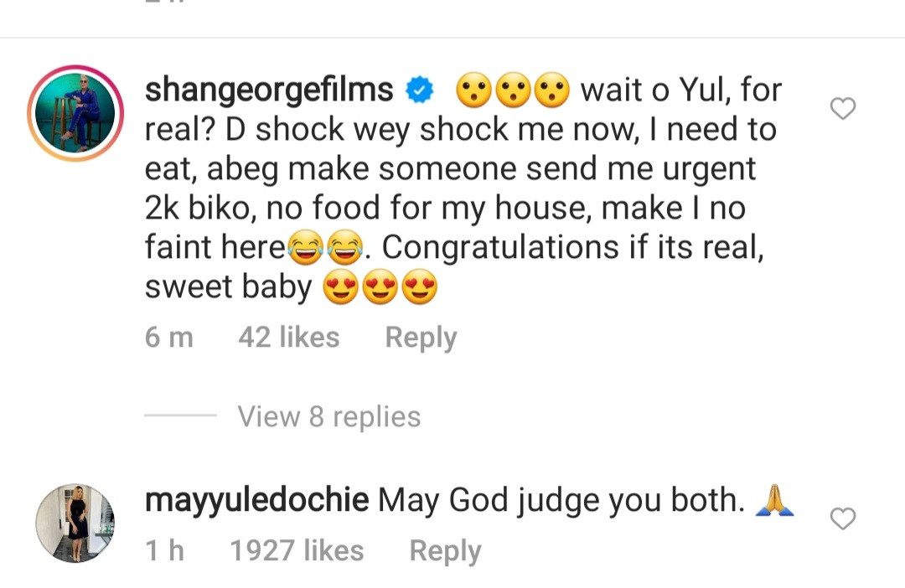This screenshot has width=905, height=588.
Task: Open shangeorgefilms' profile via username
Action: [270, 87]
